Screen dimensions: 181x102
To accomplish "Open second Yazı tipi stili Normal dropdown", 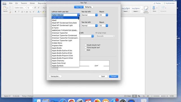I will tap(96, 25).
